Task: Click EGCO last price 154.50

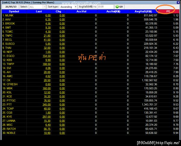Action: [47, 56]
